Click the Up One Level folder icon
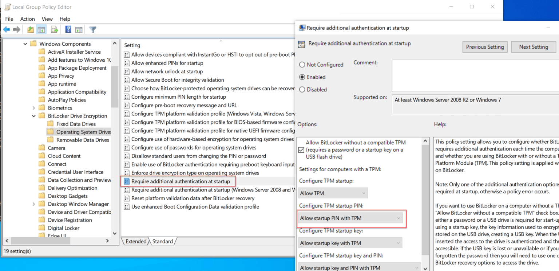559x271 pixels. pyautogui.click(x=31, y=29)
